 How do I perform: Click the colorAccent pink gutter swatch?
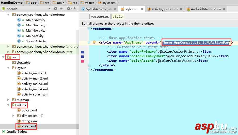coord(83,61)
